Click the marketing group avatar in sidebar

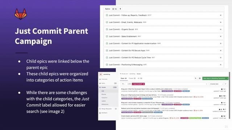click(x=101, y=74)
